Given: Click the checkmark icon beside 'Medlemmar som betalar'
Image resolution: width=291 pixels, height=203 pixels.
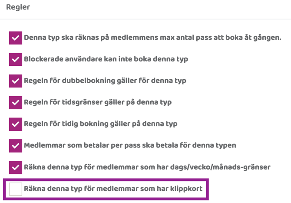Looking at the screenshot, I should tap(16, 145).
